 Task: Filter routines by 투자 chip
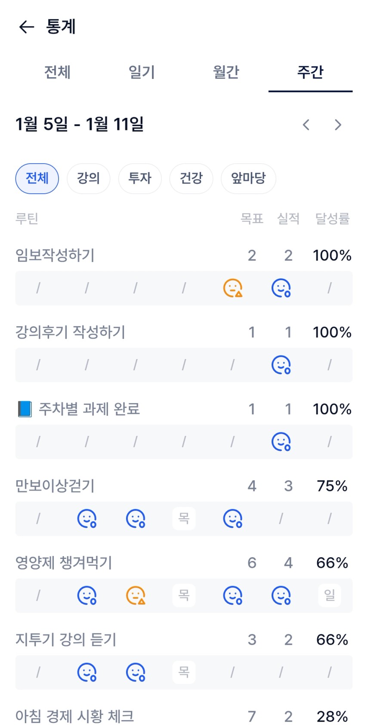[140, 178]
